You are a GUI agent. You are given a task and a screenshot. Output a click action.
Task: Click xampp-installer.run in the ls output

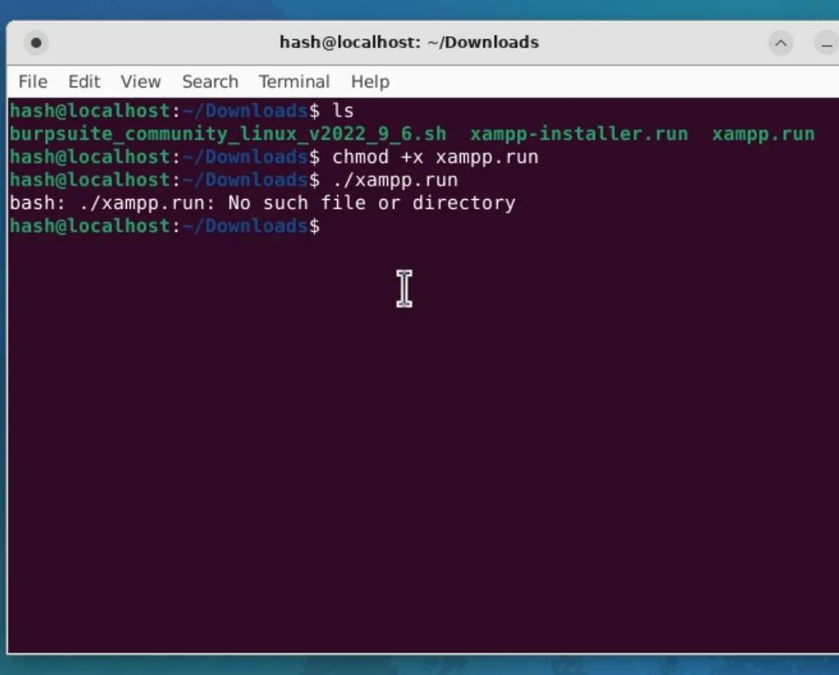[x=579, y=134]
